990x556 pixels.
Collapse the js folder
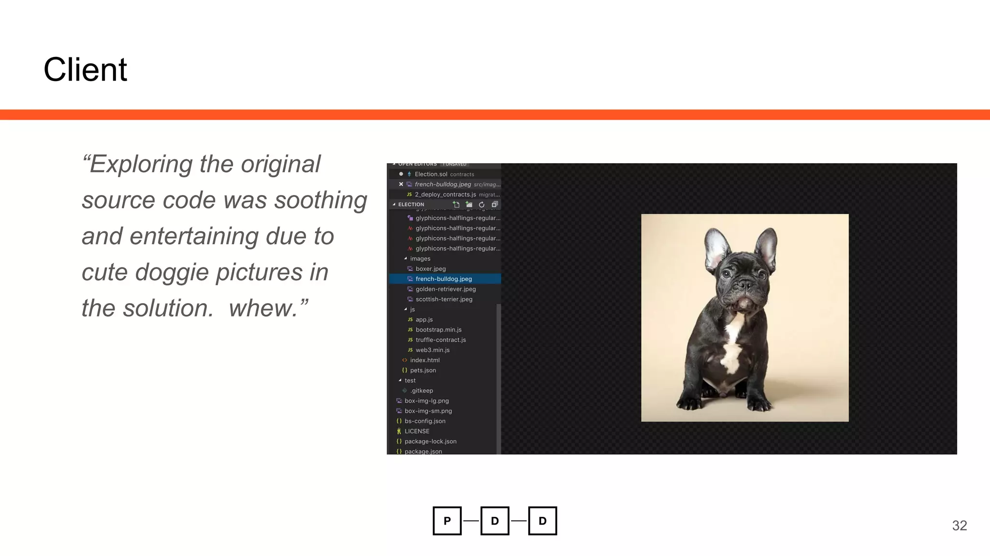(x=406, y=309)
